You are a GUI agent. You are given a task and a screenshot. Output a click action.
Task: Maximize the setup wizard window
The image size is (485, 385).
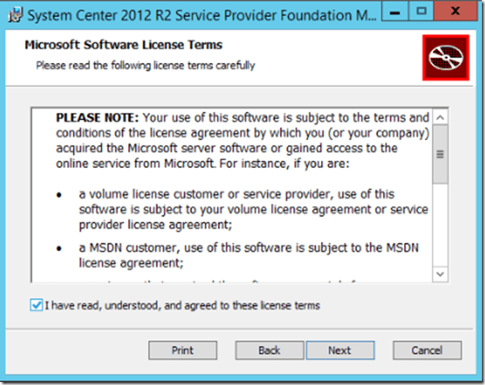pyautogui.click(x=422, y=12)
